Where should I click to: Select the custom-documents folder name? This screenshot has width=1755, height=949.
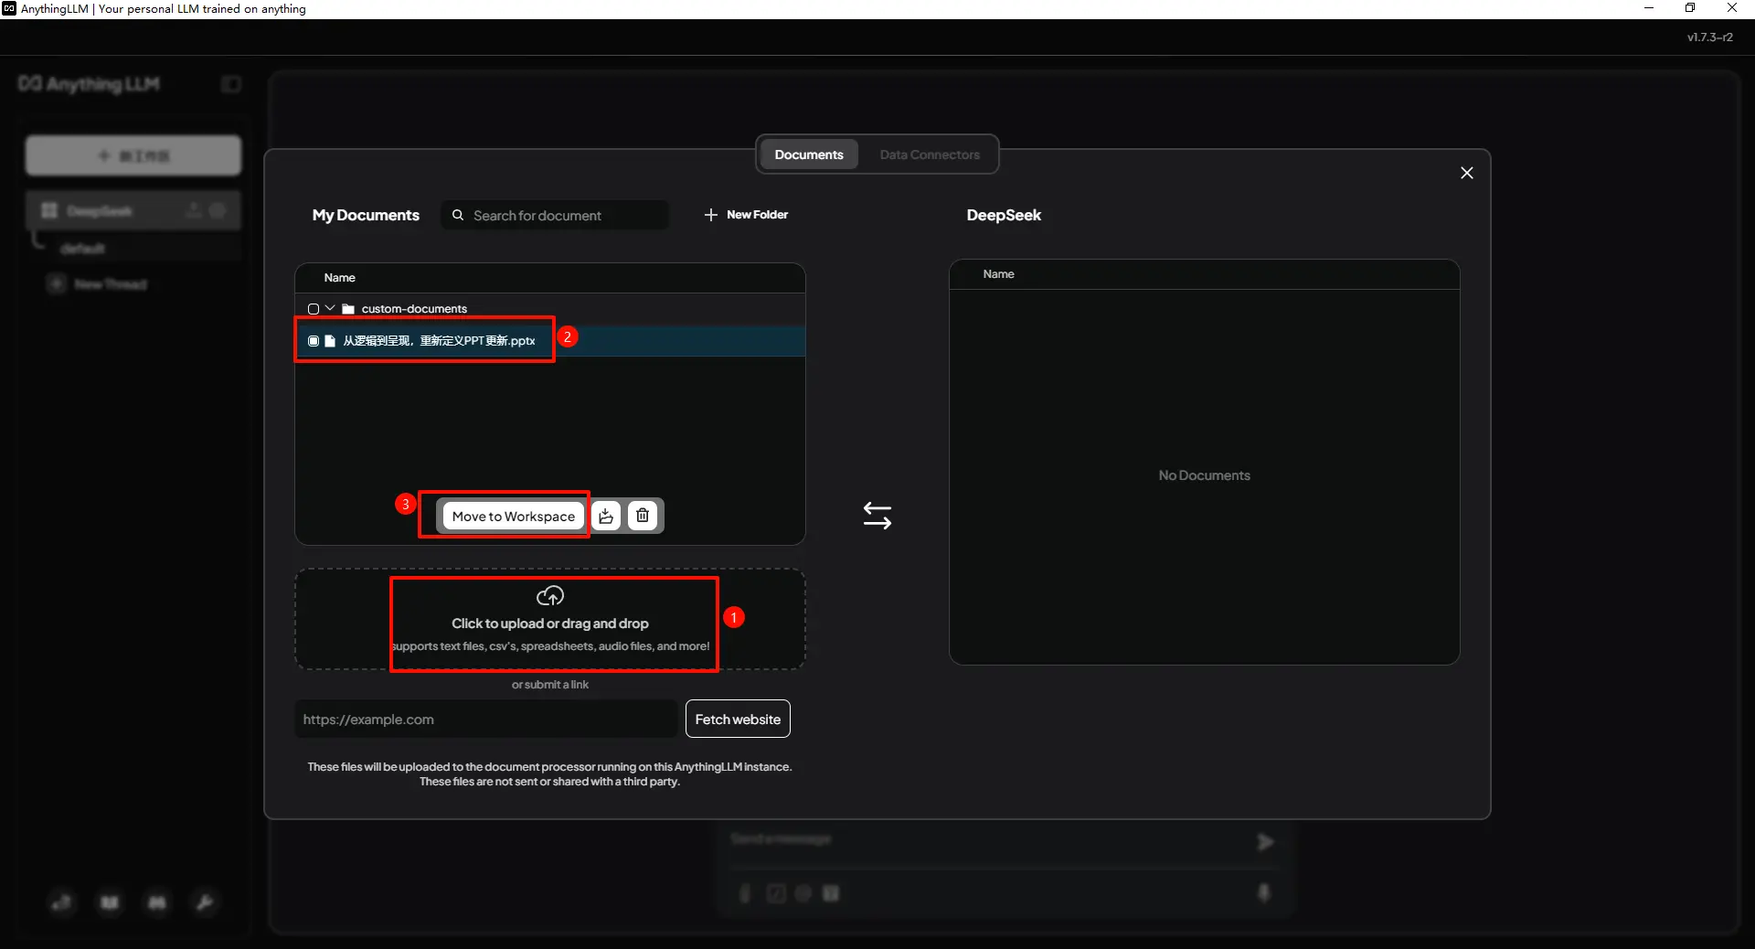point(414,309)
